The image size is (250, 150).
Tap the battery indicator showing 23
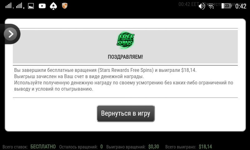226,6
